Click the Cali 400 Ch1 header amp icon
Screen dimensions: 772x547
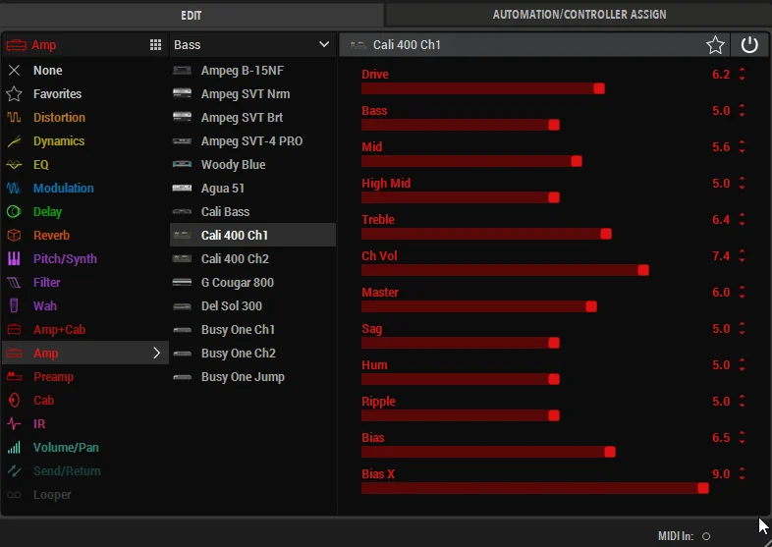pyautogui.click(x=358, y=45)
